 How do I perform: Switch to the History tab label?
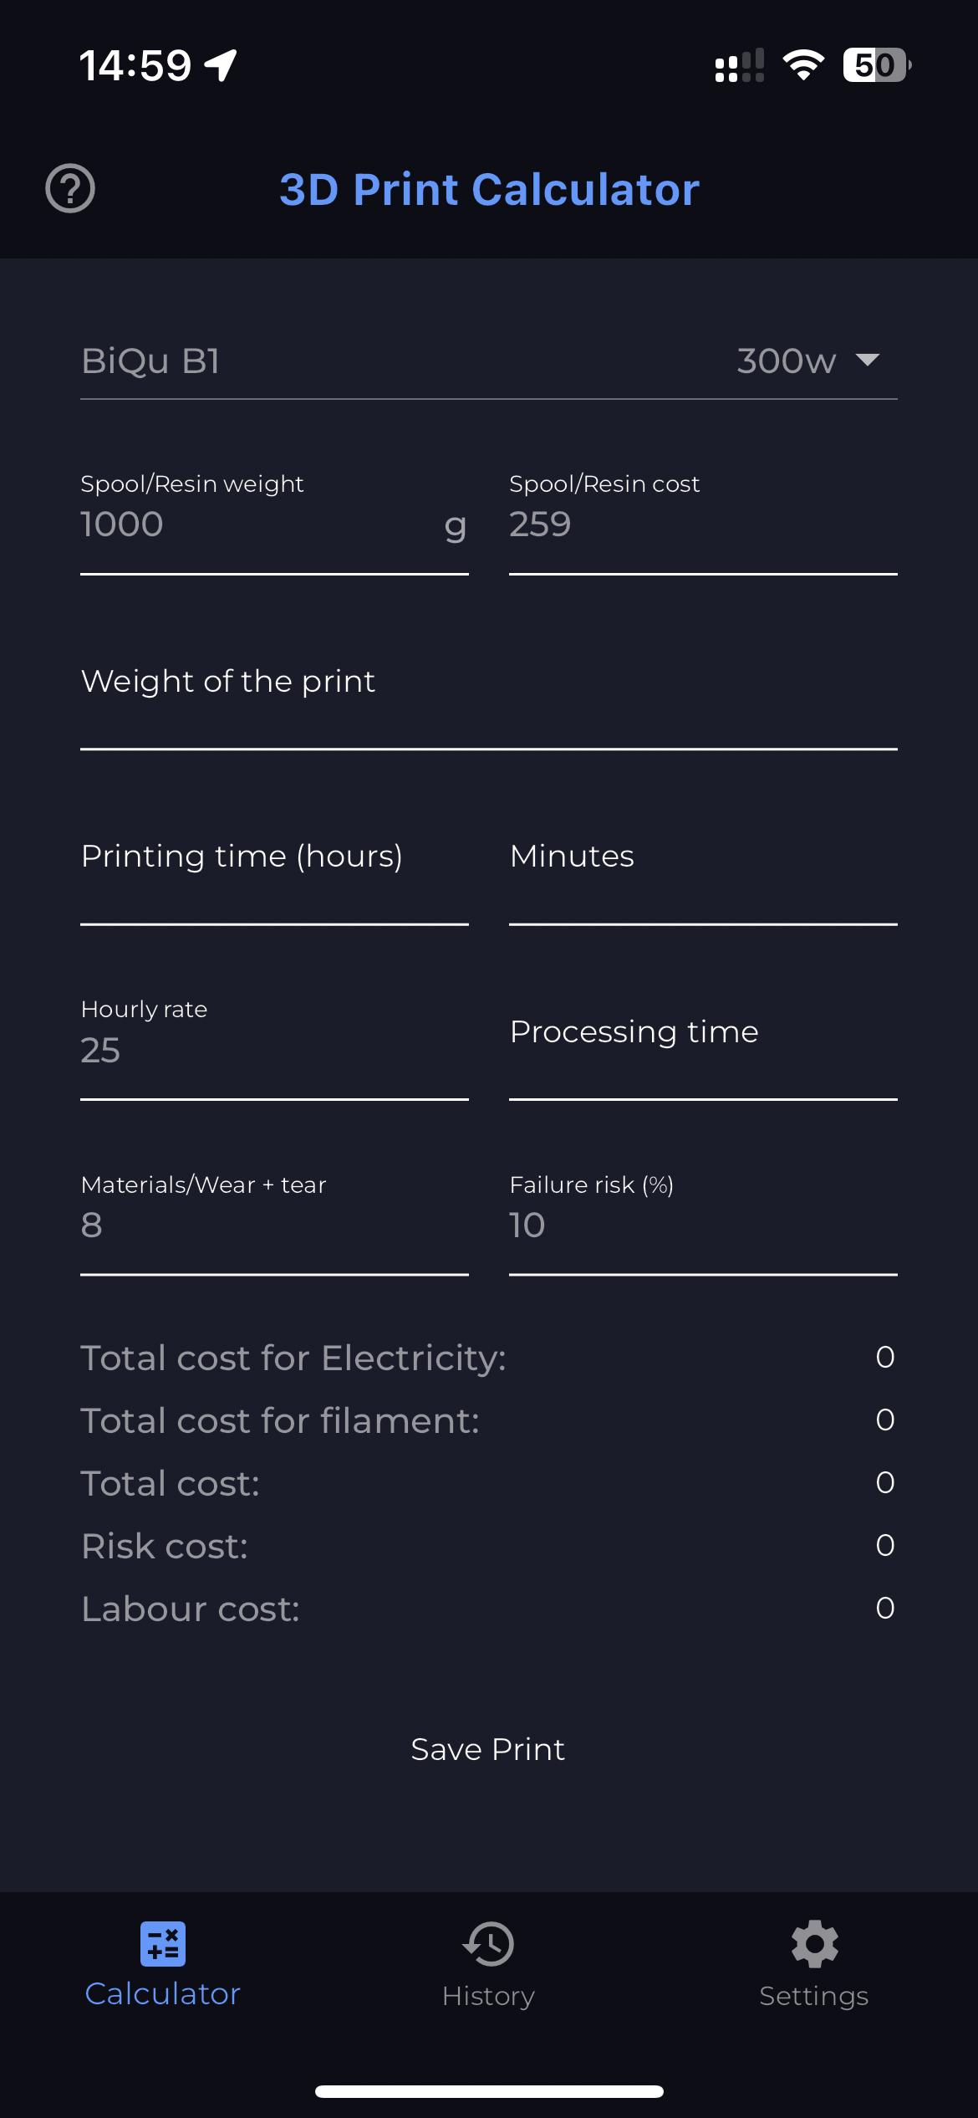tap(489, 1996)
